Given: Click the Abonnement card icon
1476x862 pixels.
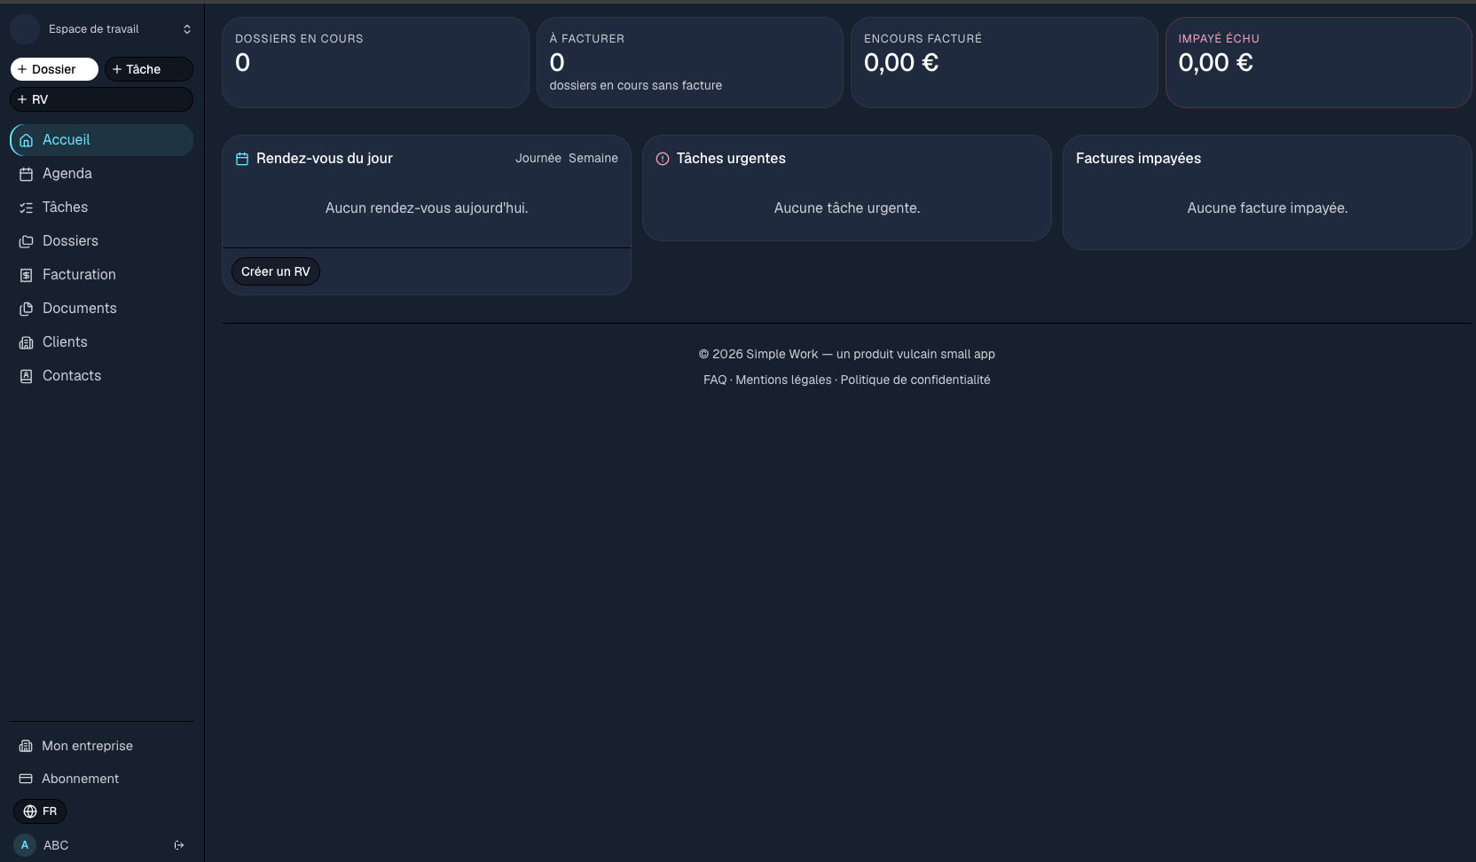Looking at the screenshot, I should pyautogui.click(x=26, y=779).
